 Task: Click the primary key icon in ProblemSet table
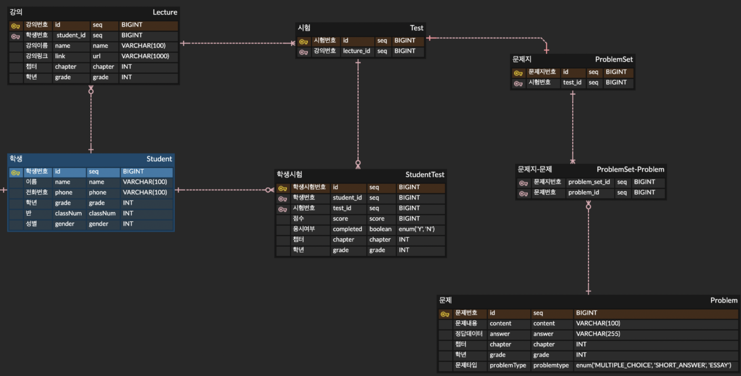click(518, 73)
